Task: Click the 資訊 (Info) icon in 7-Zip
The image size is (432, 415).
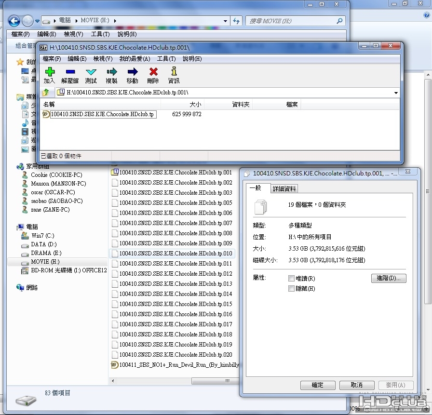Action: 174,71
